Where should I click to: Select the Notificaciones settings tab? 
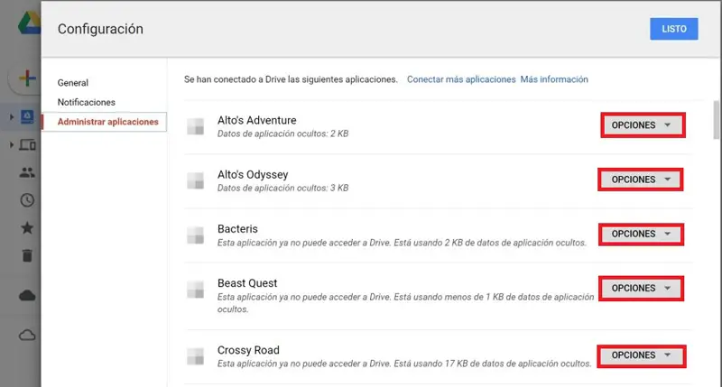(87, 102)
